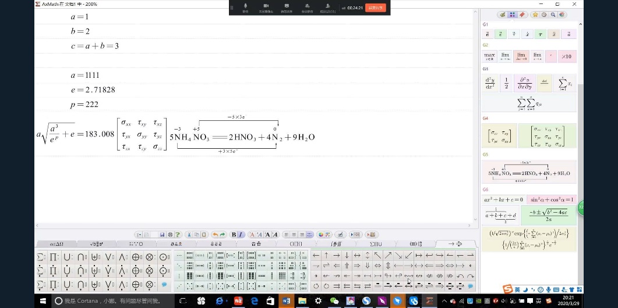
Task: Expand the G6 formula group header
Action: (x=485, y=189)
